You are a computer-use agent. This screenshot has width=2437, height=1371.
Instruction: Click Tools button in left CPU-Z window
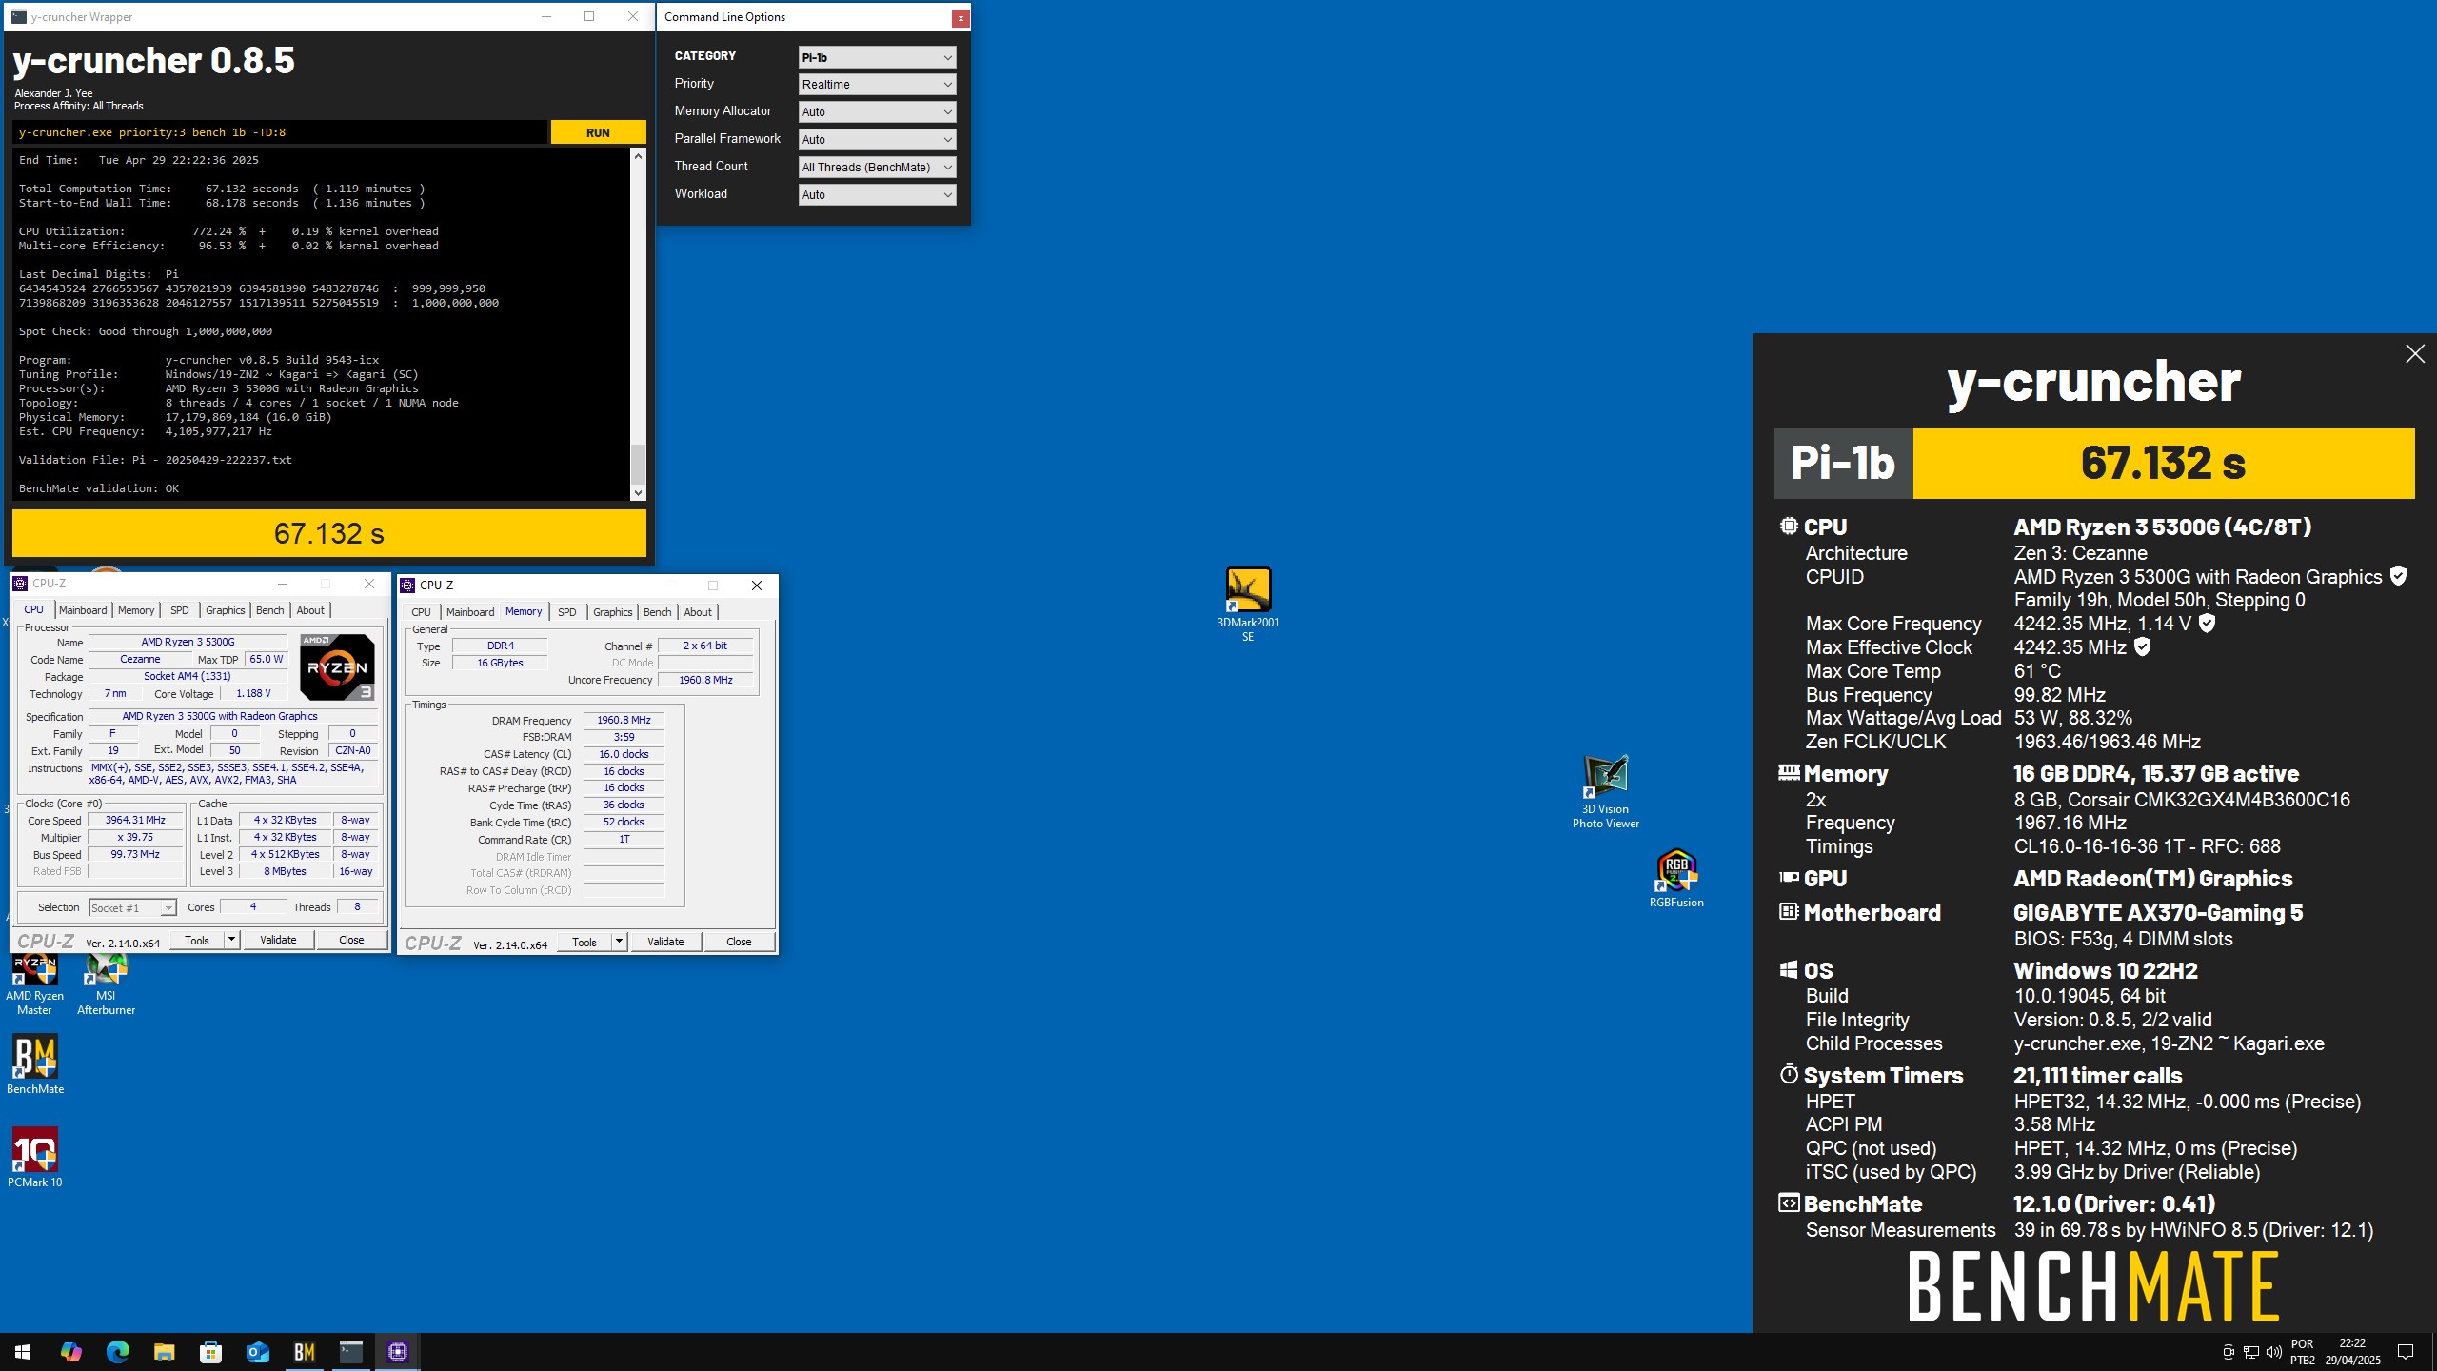[197, 941]
